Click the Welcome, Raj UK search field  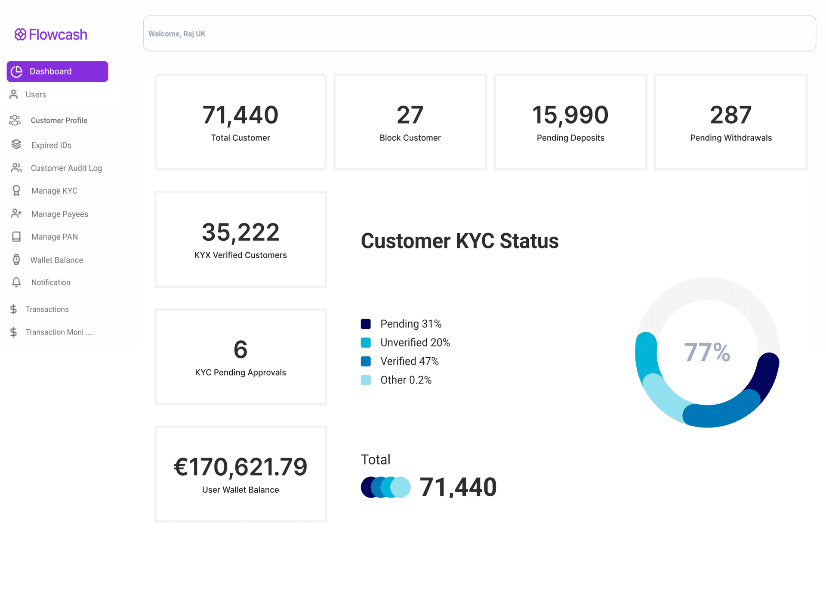pyautogui.click(x=479, y=33)
